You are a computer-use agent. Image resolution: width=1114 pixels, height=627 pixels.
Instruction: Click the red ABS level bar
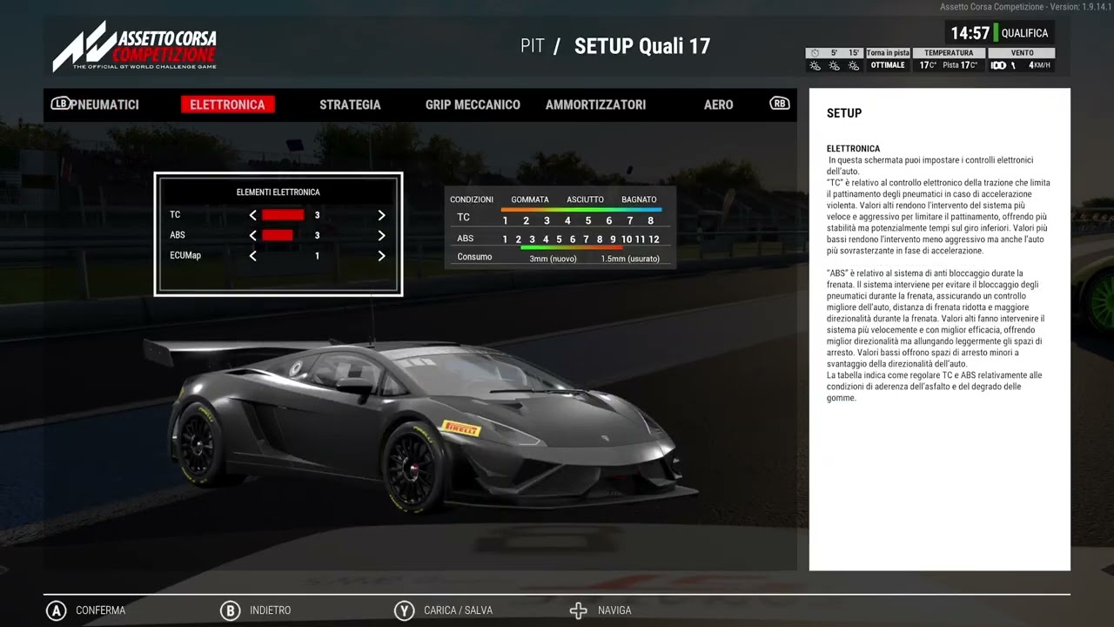278,235
